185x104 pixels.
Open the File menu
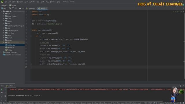point(6,2)
